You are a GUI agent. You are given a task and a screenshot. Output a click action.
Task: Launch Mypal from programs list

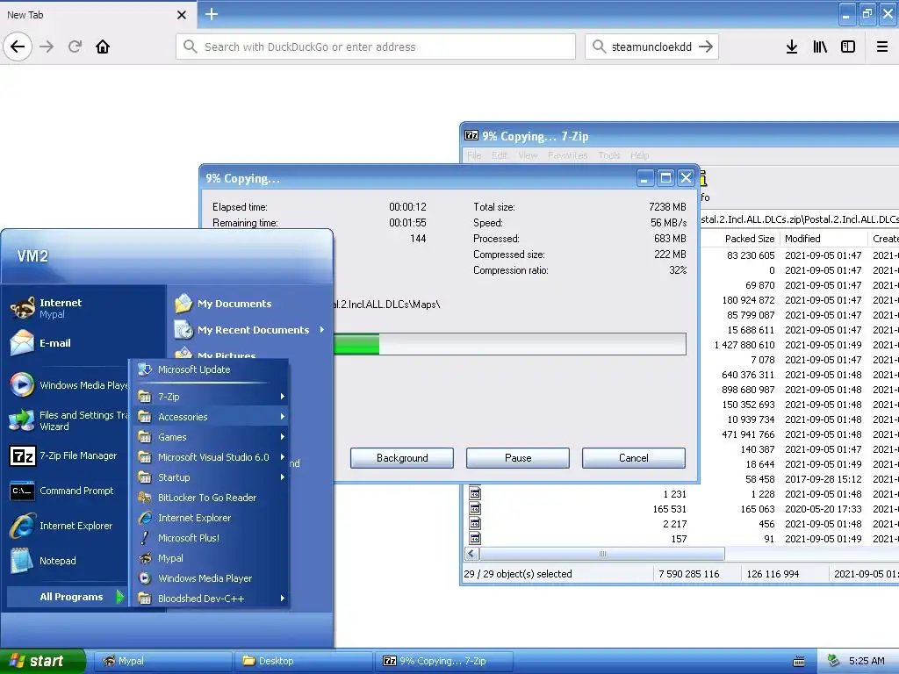pos(210,558)
